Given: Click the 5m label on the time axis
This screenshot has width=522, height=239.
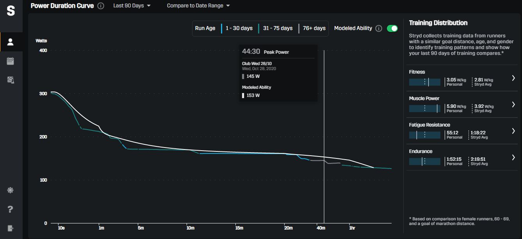Looking at the screenshot, I should (141, 228).
